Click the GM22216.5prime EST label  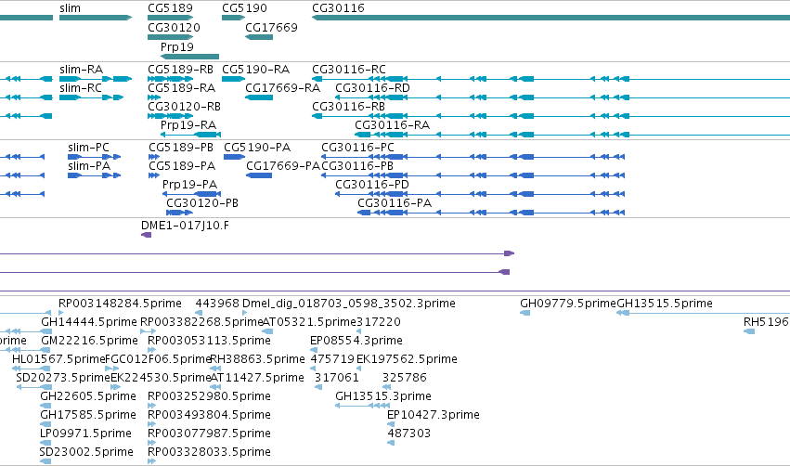click(90, 341)
